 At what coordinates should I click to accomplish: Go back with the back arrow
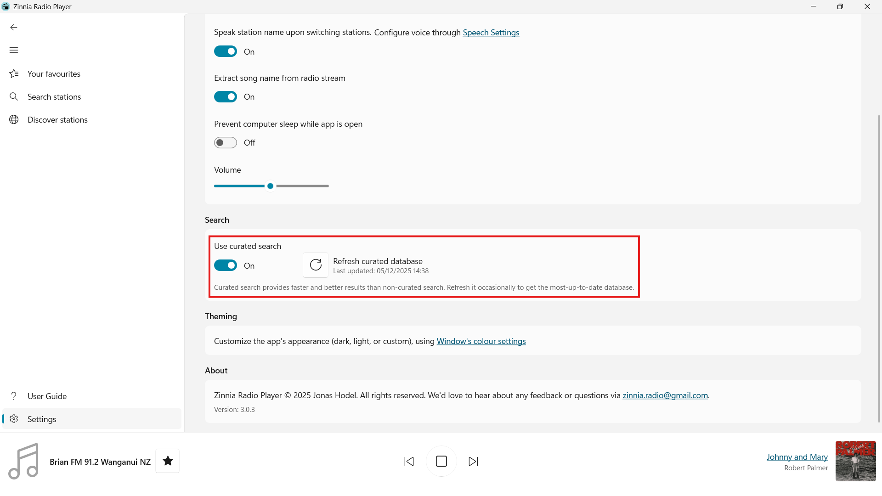(x=14, y=28)
